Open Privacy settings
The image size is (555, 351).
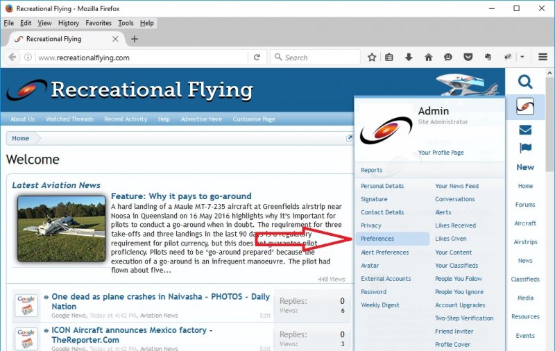(371, 225)
